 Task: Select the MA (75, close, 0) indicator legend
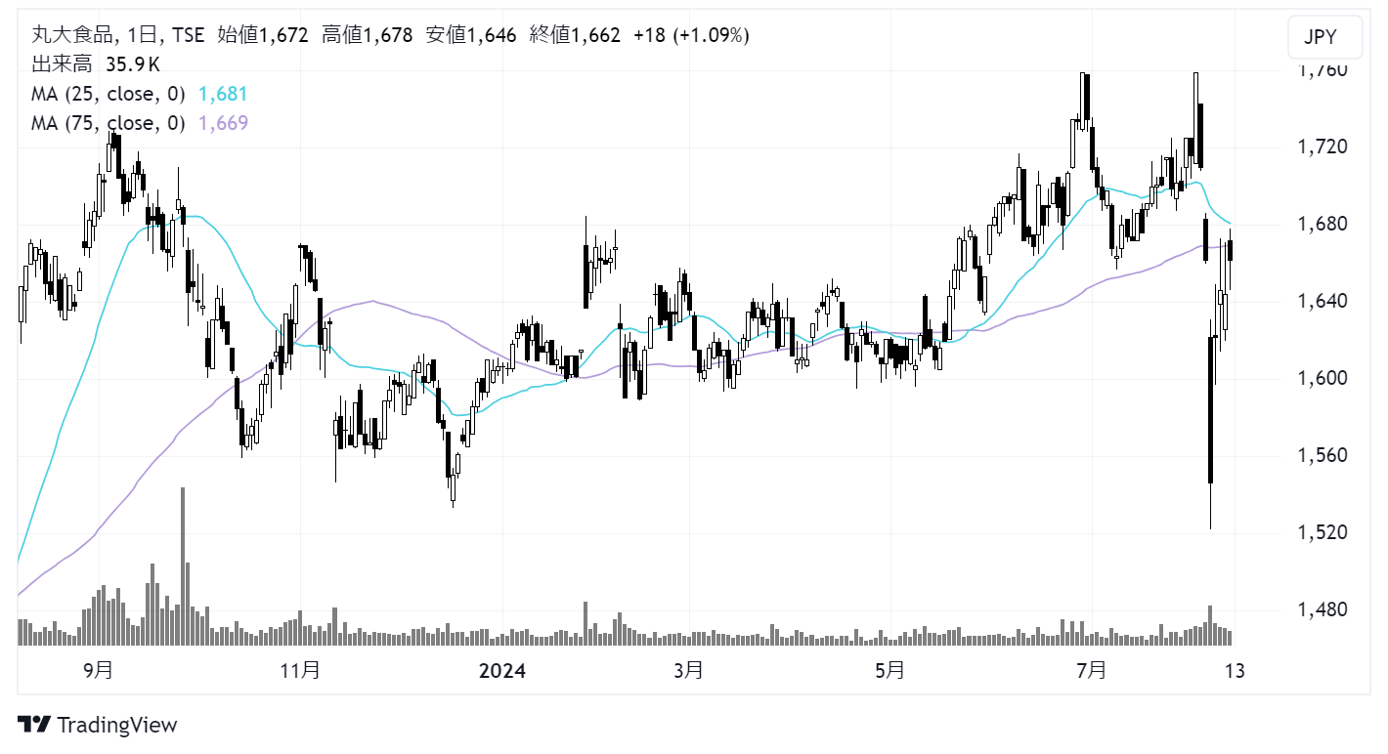click(x=108, y=123)
